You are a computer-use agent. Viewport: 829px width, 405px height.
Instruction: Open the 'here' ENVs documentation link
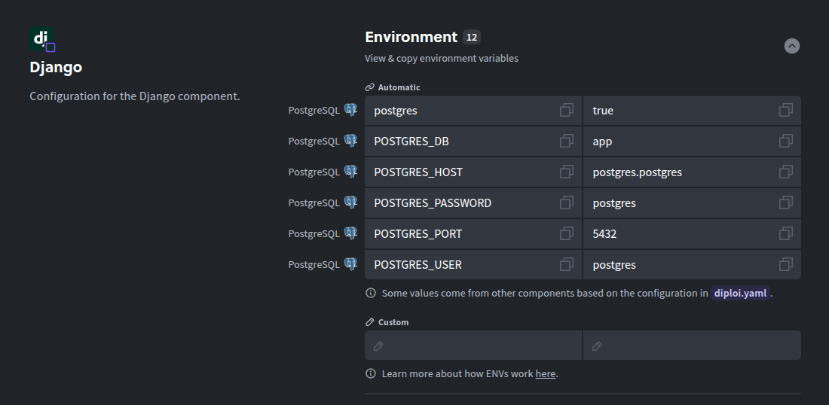pos(546,374)
